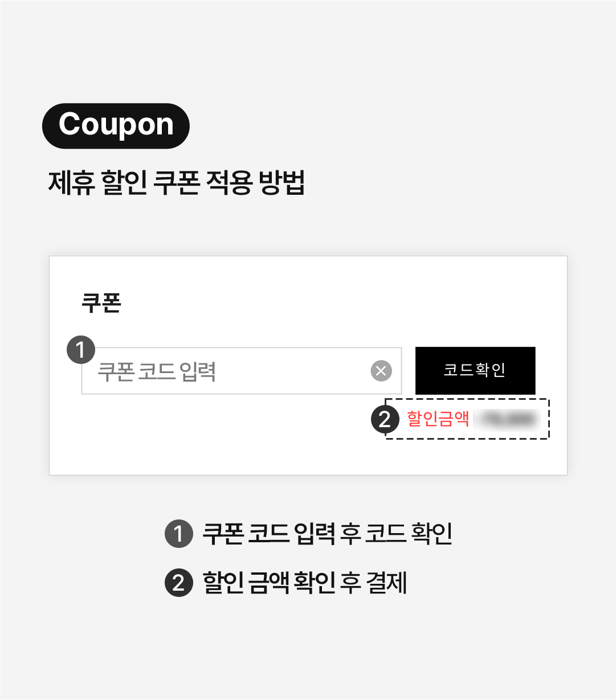Image resolution: width=616 pixels, height=700 pixels.
Task: Click empty white card area below coupon input
Action: (x=217, y=436)
